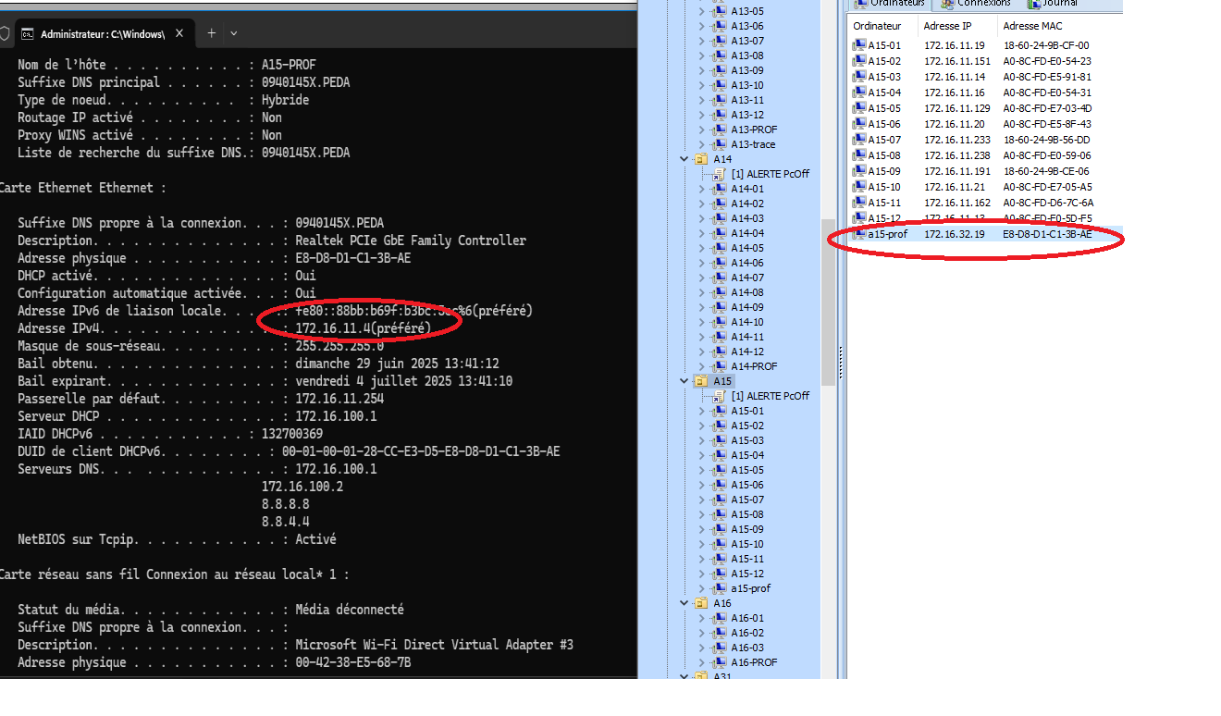Click the terminal icon on the Administrateur tab
Image resolution: width=1221 pixels, height=716 pixels.
point(28,33)
